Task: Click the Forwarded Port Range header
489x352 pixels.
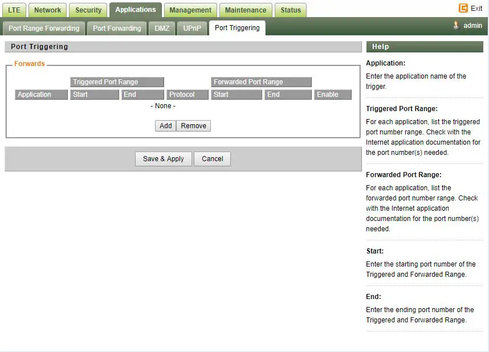Action: click(261, 82)
